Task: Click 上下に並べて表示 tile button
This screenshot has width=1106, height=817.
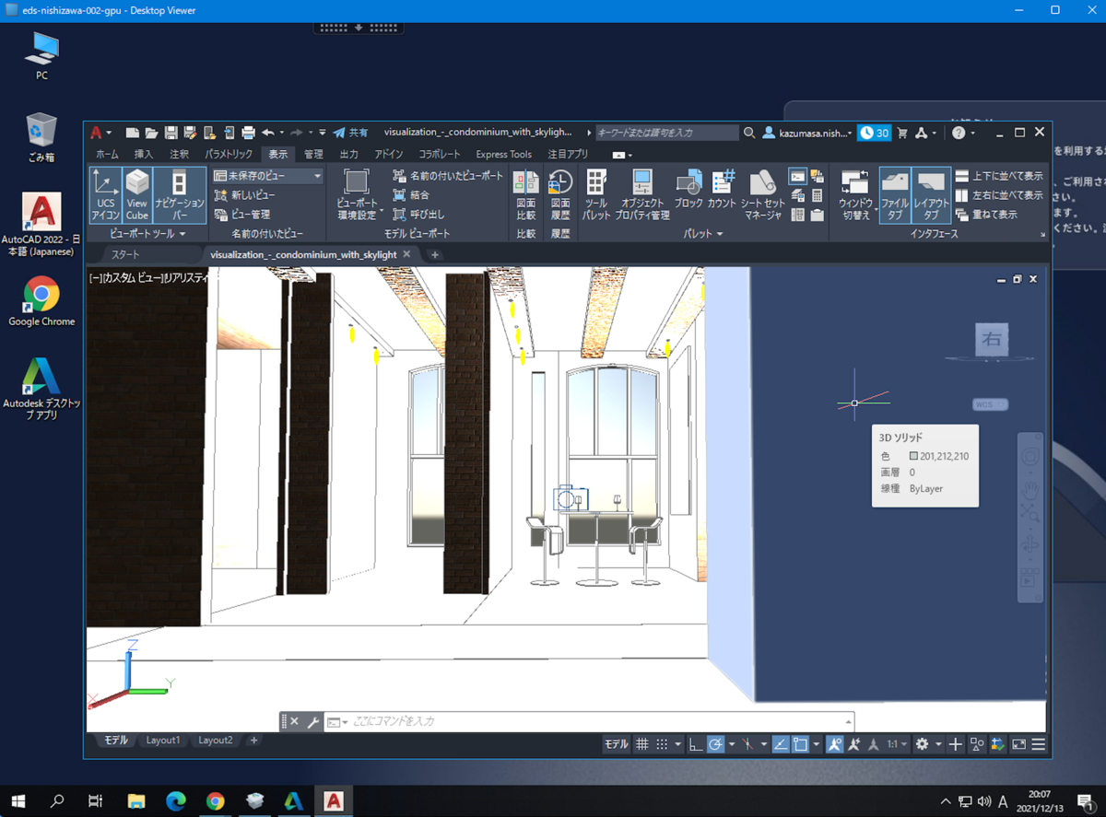Action: point(999,175)
